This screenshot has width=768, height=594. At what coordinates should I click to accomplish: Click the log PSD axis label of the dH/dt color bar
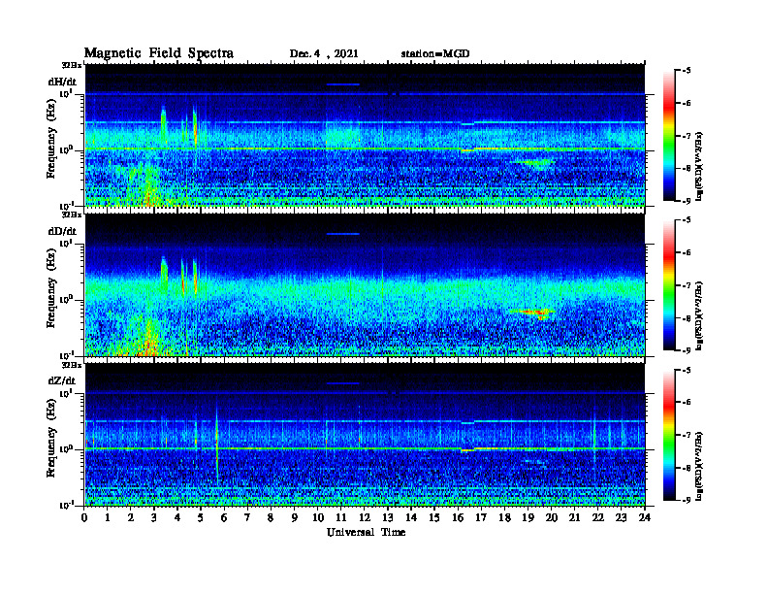(700, 166)
